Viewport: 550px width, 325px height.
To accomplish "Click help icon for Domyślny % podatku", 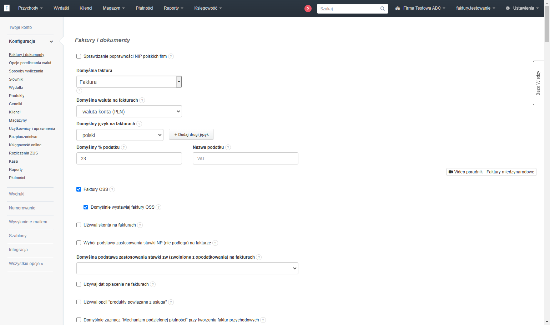I will [124, 147].
